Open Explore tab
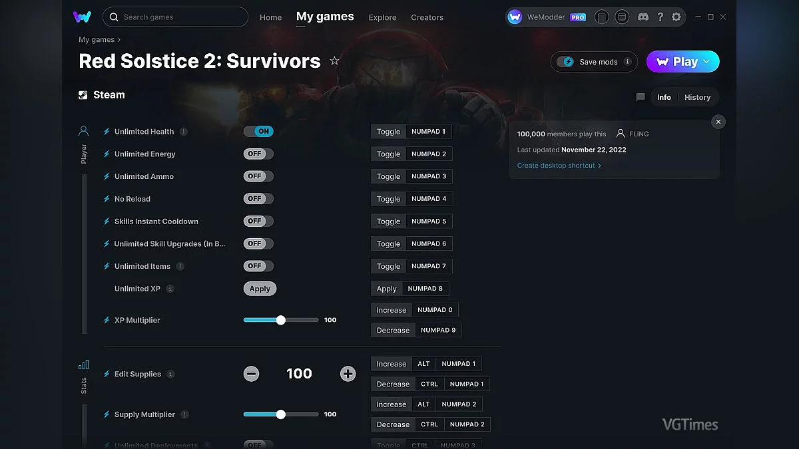The image size is (799, 449). click(x=382, y=17)
